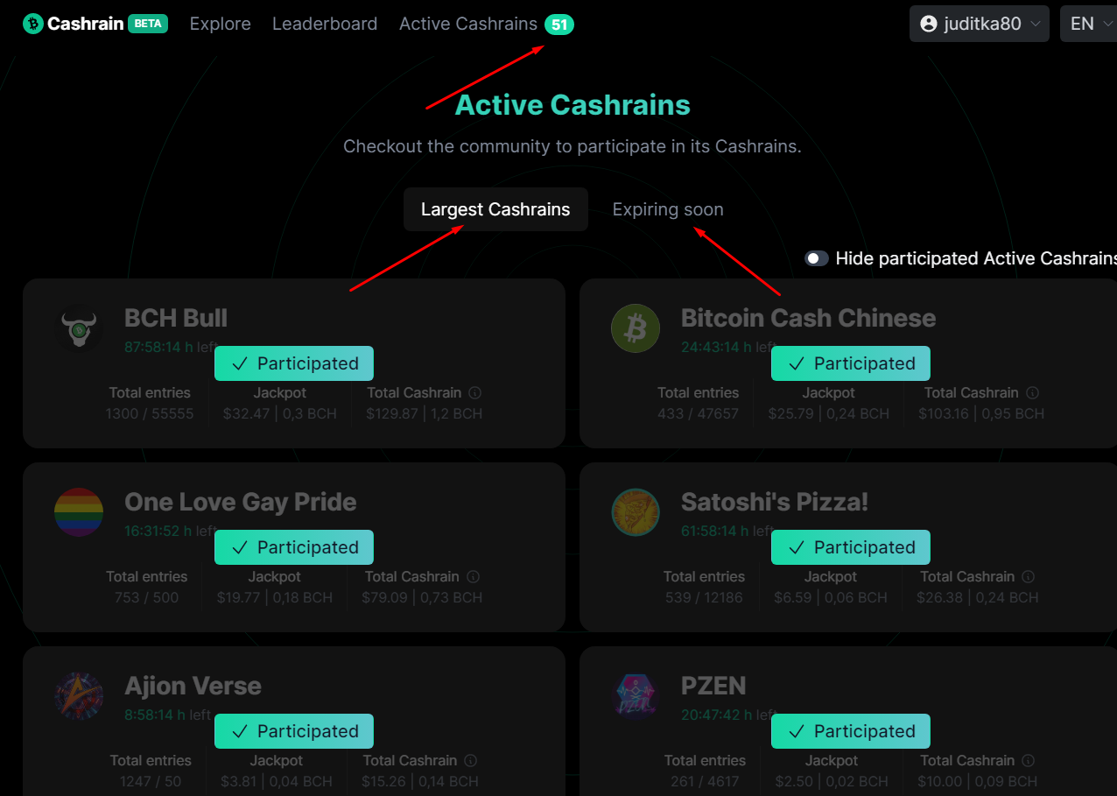Viewport: 1117px width, 796px height.
Task: Open the EN language dropdown
Action: pos(1089,24)
